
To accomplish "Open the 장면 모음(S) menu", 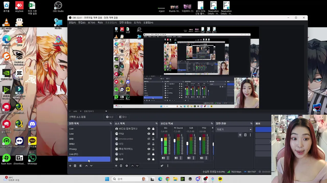I will coord(125,23).
